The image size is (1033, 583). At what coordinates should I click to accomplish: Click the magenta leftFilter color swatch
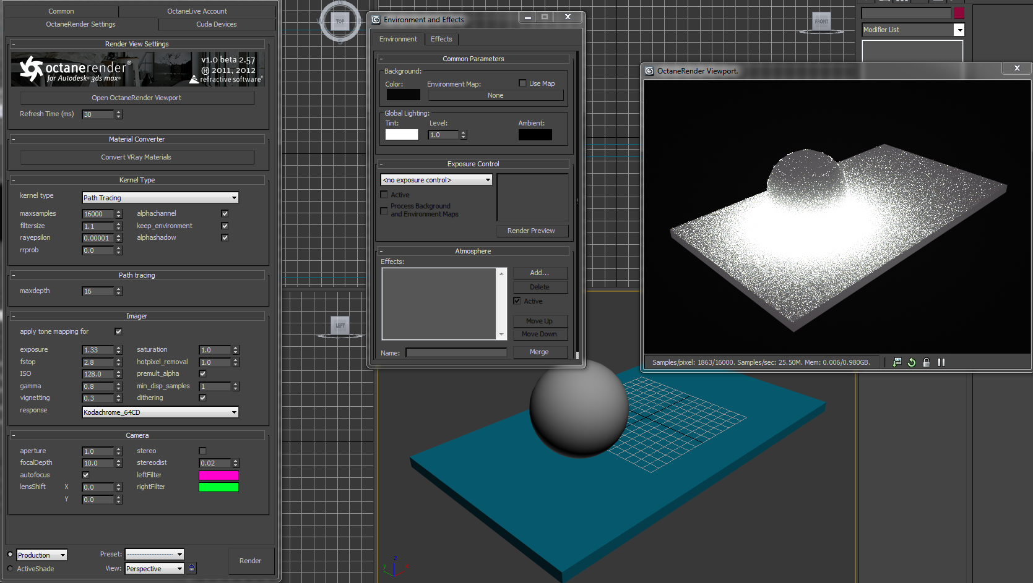pyautogui.click(x=218, y=475)
